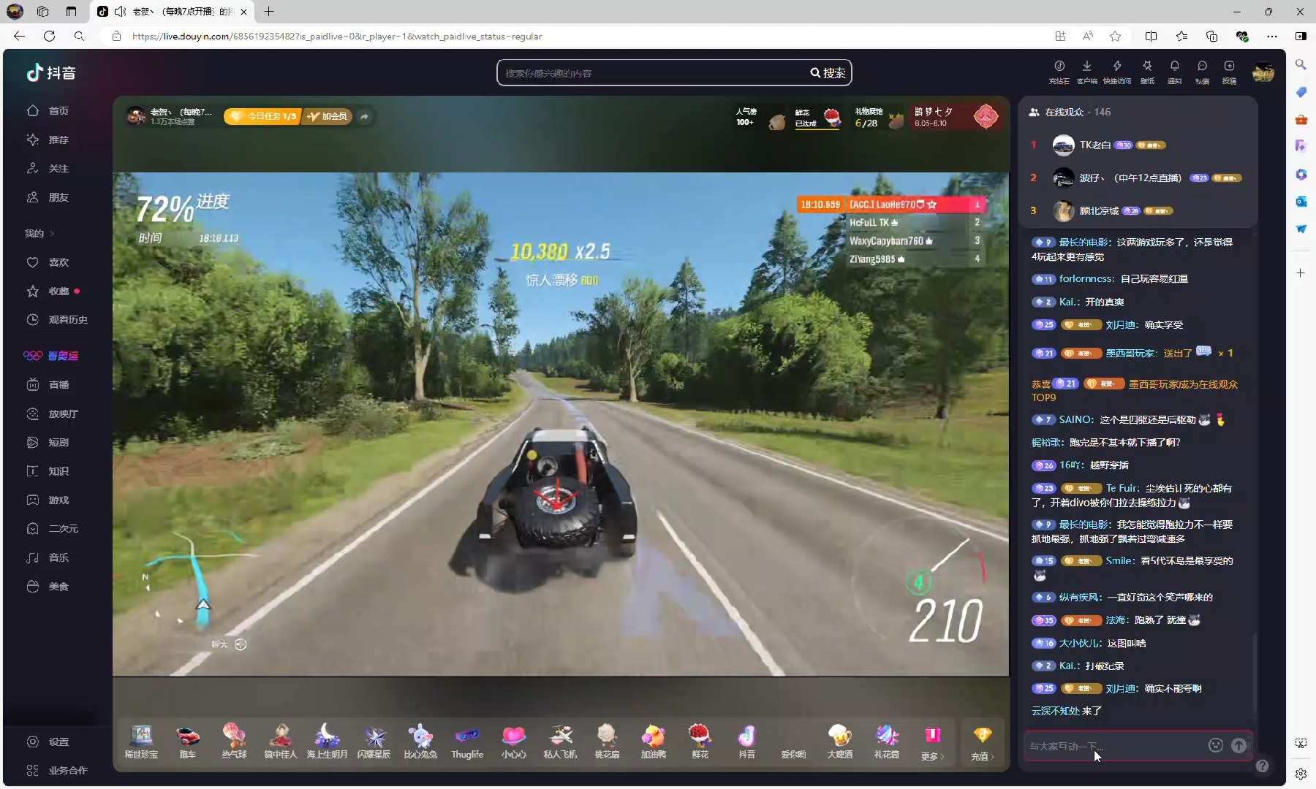The height and width of the screenshot is (789, 1316).
Task: Open the help question-mark button
Action: (1262, 766)
